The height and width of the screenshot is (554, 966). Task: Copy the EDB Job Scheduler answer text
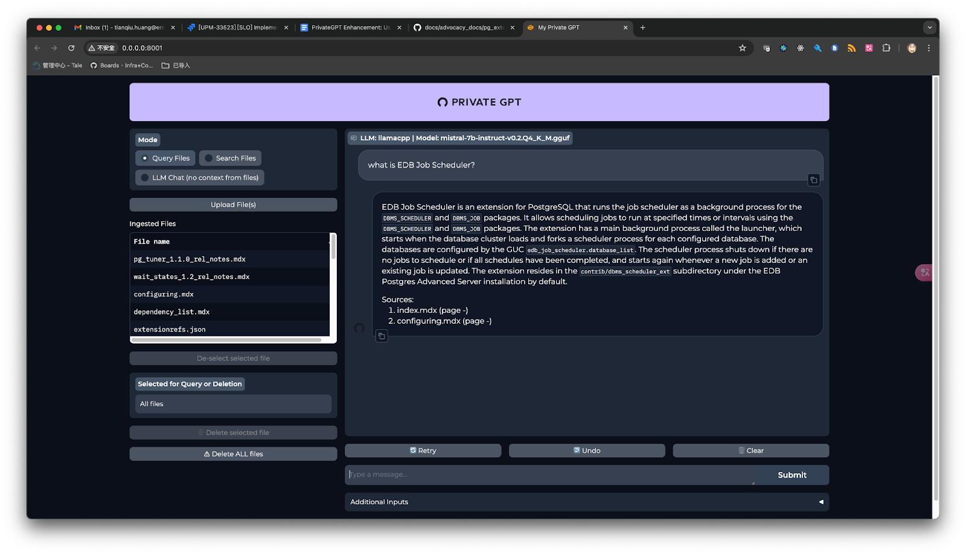[x=382, y=336]
